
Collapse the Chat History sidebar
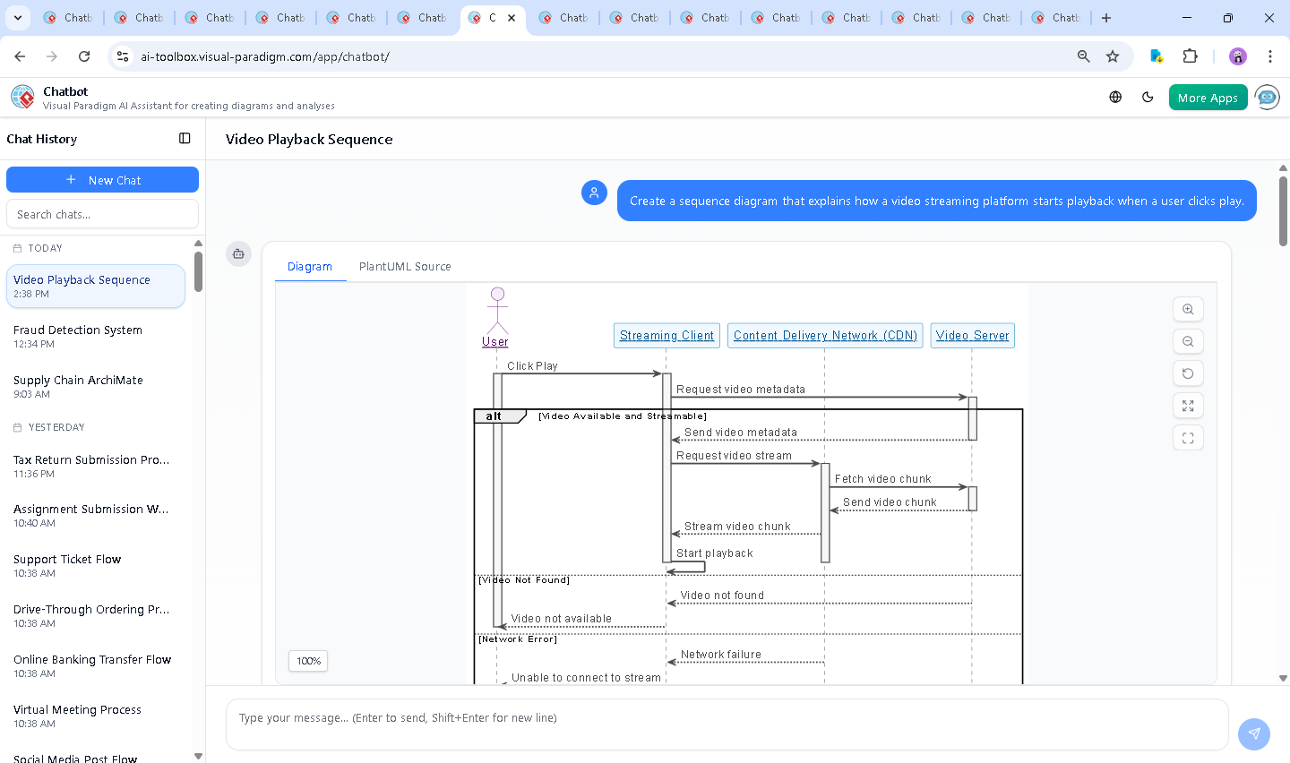click(x=185, y=139)
